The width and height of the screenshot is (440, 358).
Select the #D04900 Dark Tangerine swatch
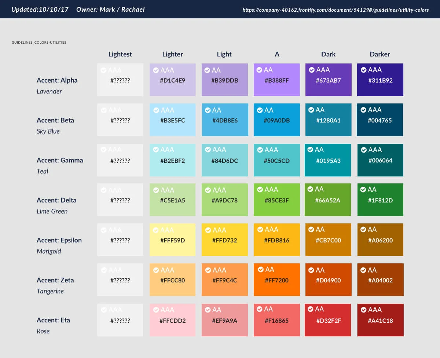pos(329,280)
